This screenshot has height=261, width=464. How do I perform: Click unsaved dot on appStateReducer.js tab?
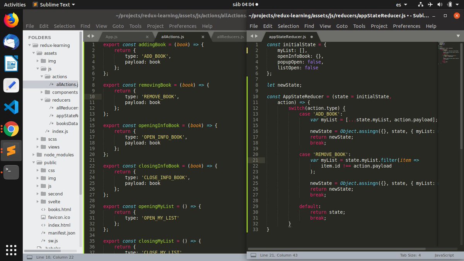[312, 37]
